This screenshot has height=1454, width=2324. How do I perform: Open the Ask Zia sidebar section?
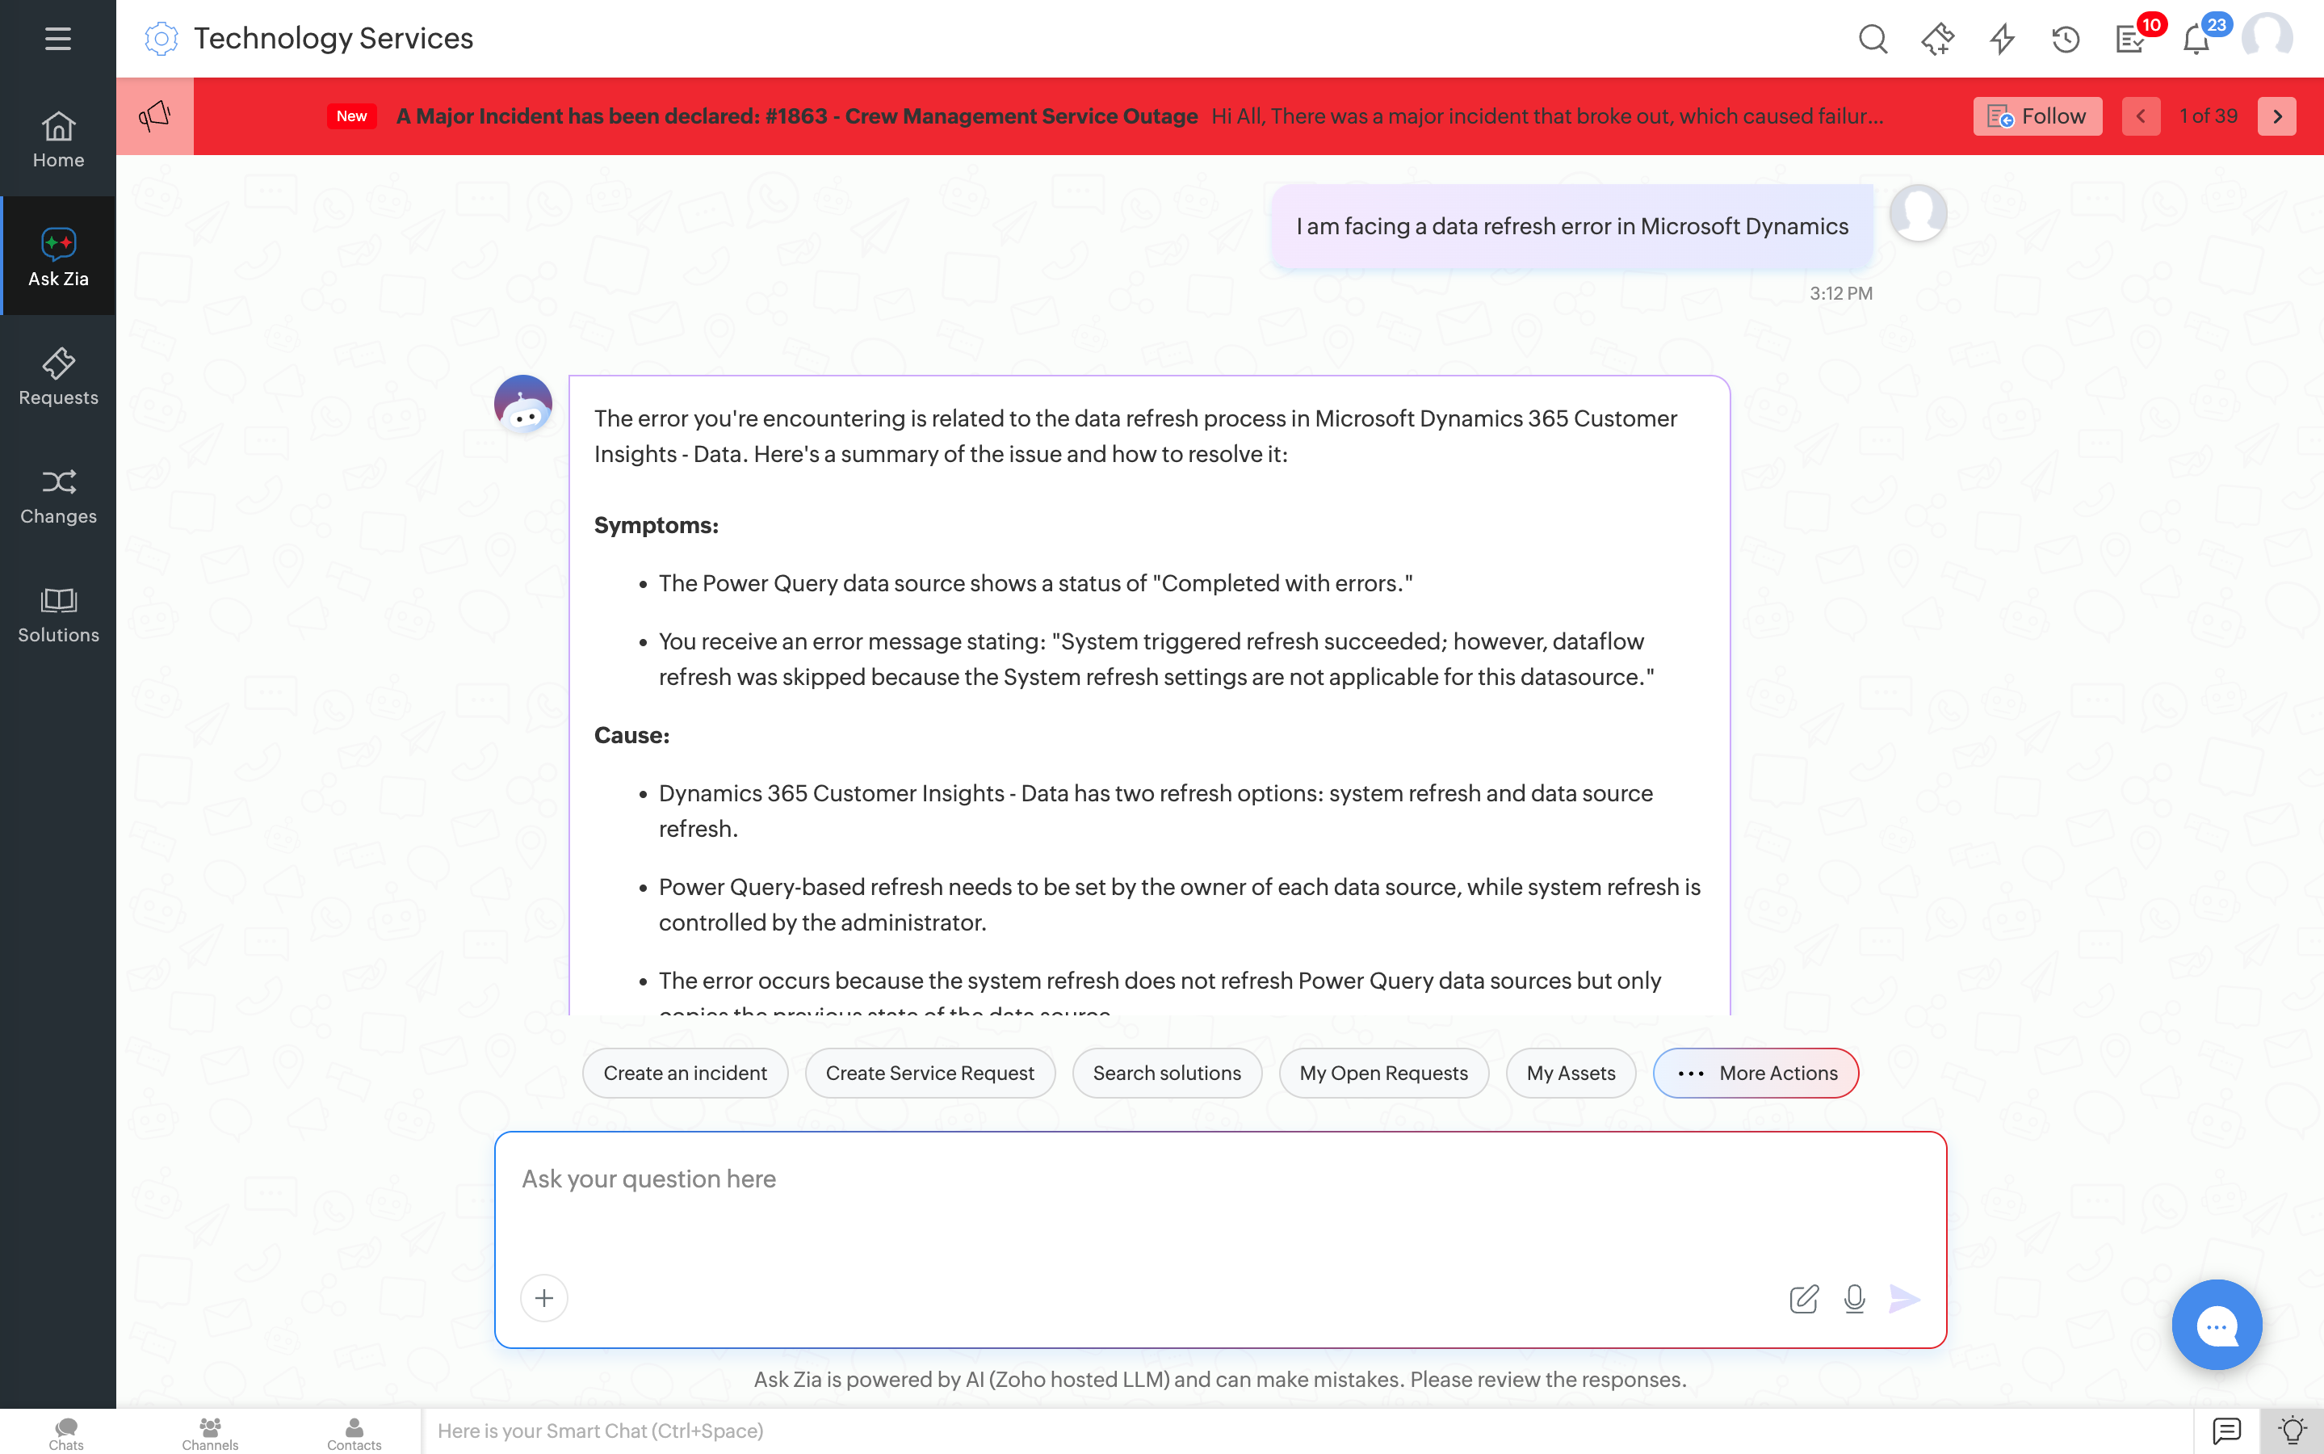point(57,254)
